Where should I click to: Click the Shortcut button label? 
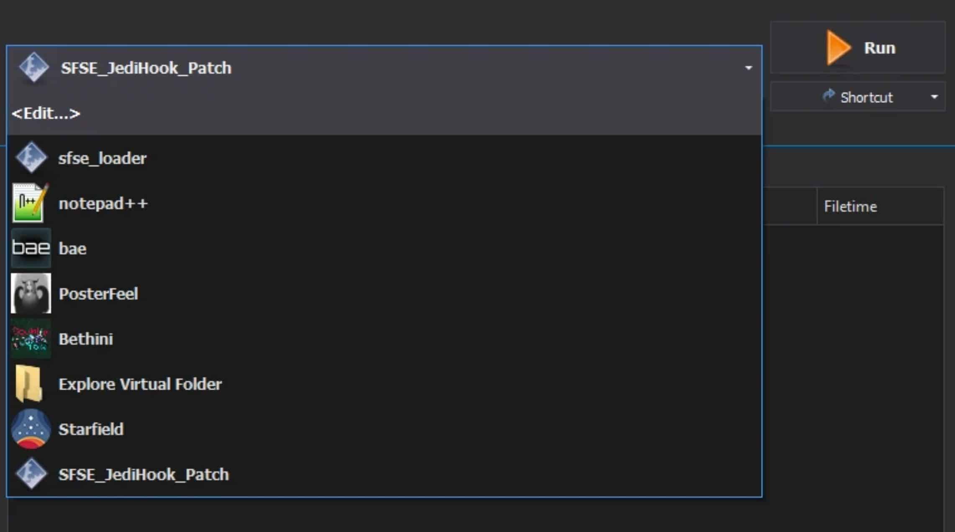(866, 97)
